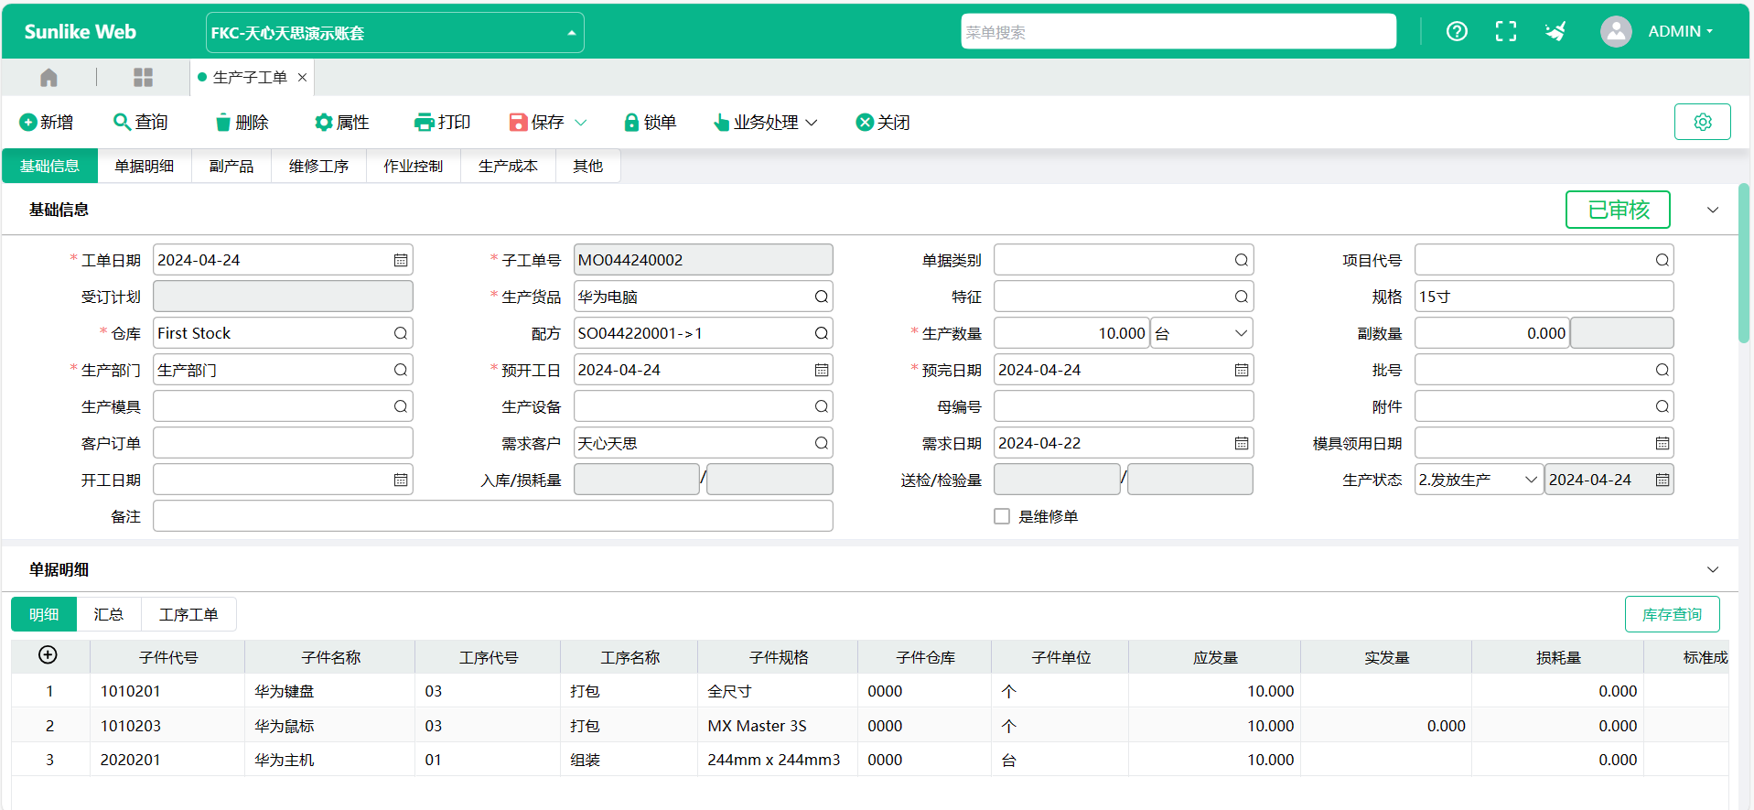Switch to the 生产成本 tab
The height and width of the screenshot is (810, 1754).
(508, 166)
